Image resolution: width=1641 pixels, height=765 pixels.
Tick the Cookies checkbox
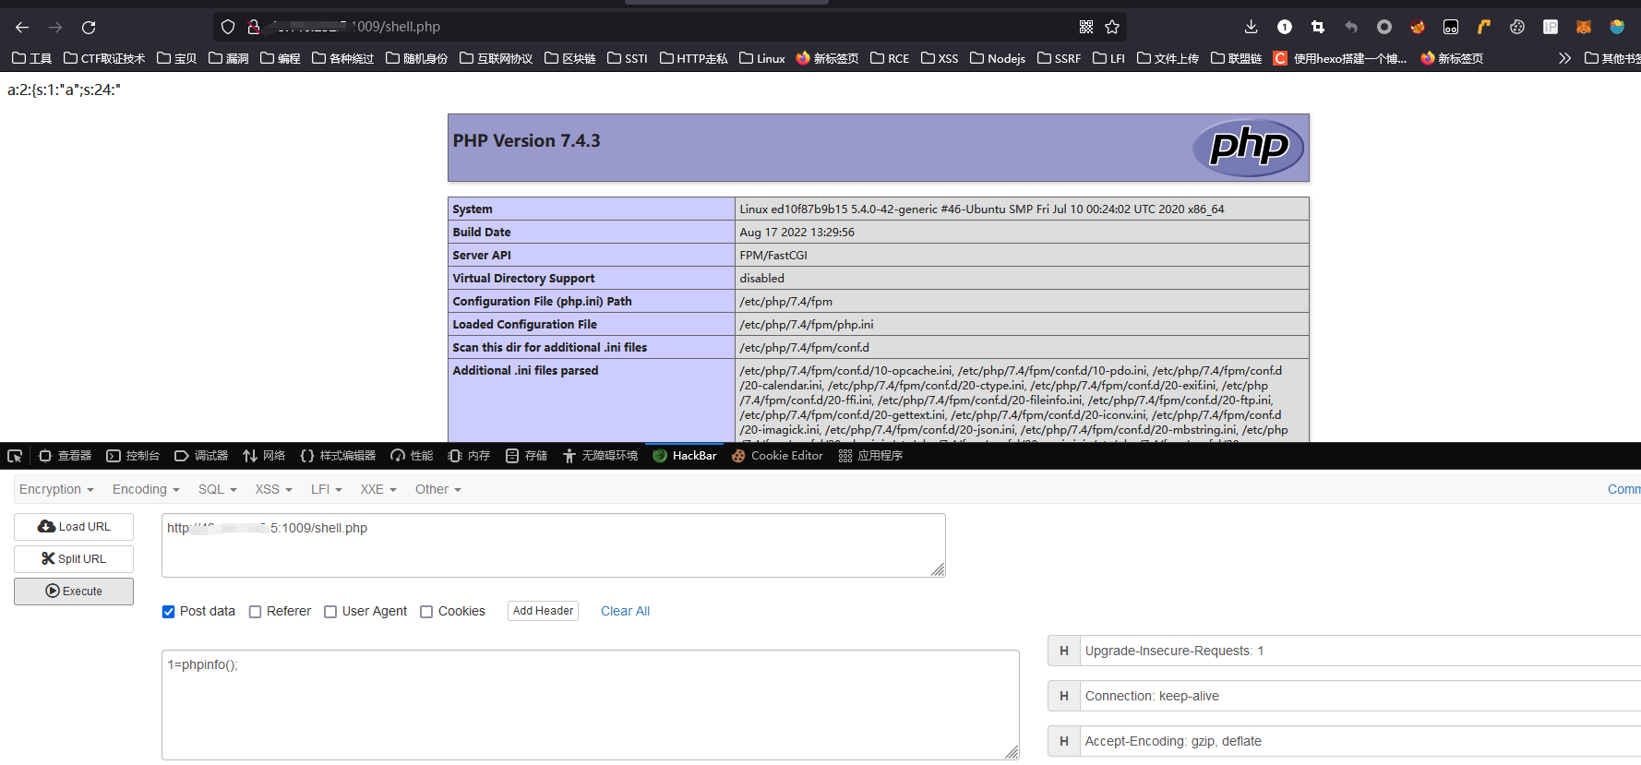coord(426,612)
